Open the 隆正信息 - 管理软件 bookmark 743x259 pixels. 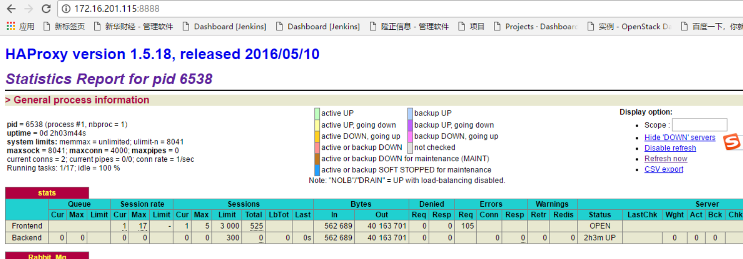point(410,26)
